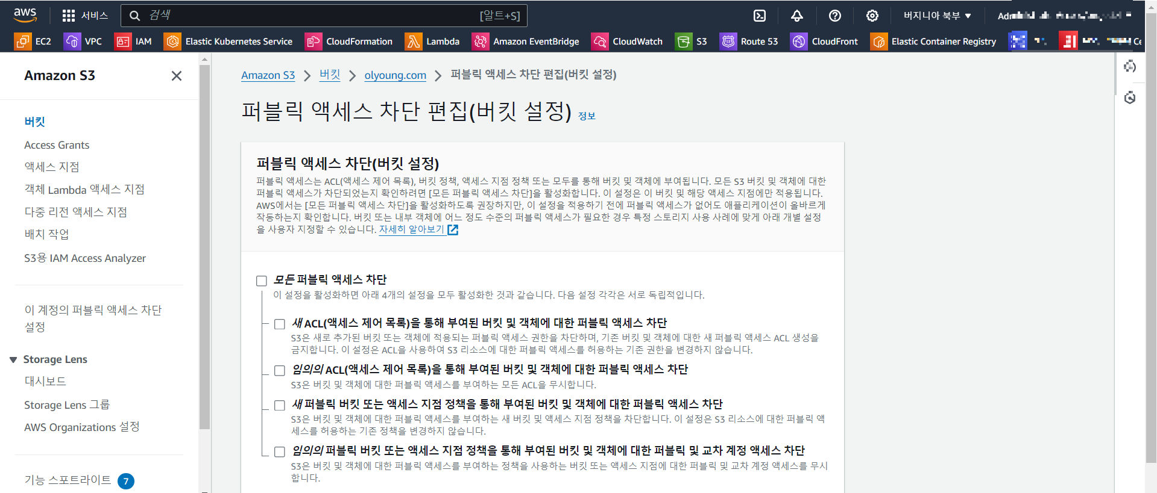Collapse the Storage Lens section

tap(13, 360)
